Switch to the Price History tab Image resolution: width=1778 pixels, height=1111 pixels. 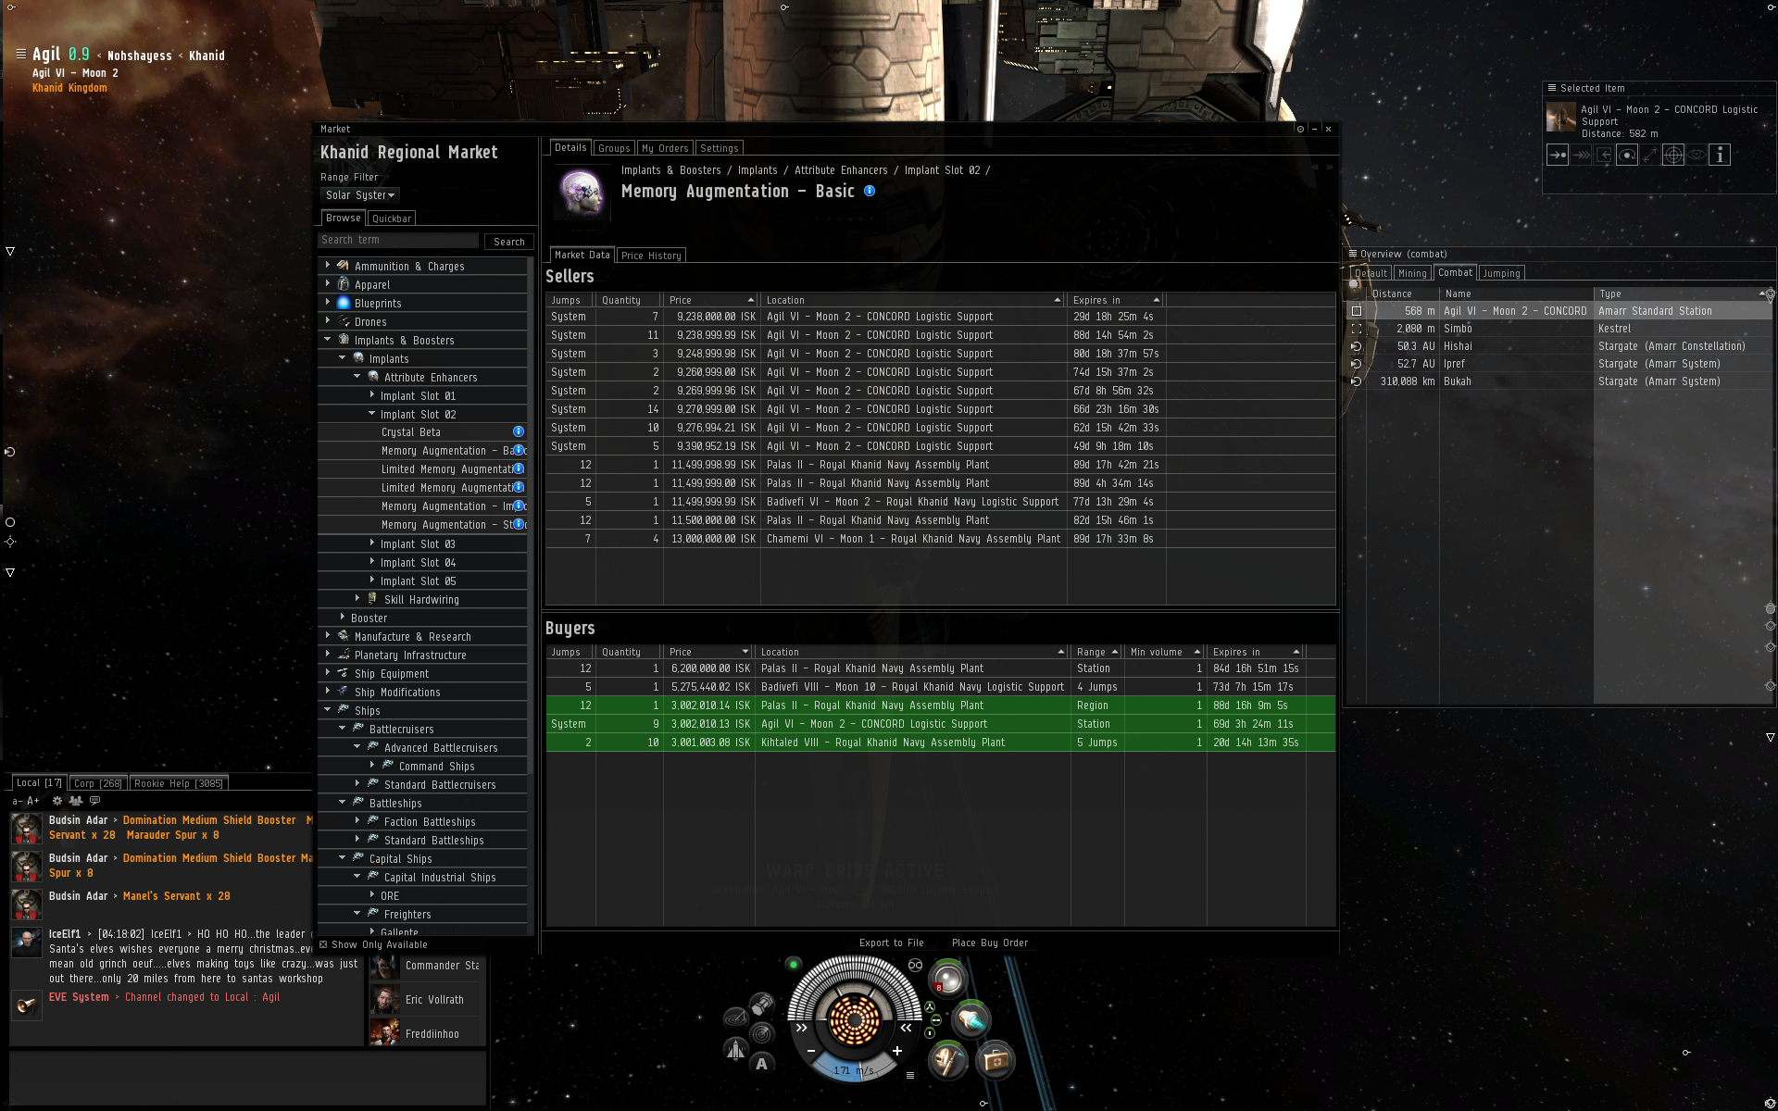pos(651,256)
